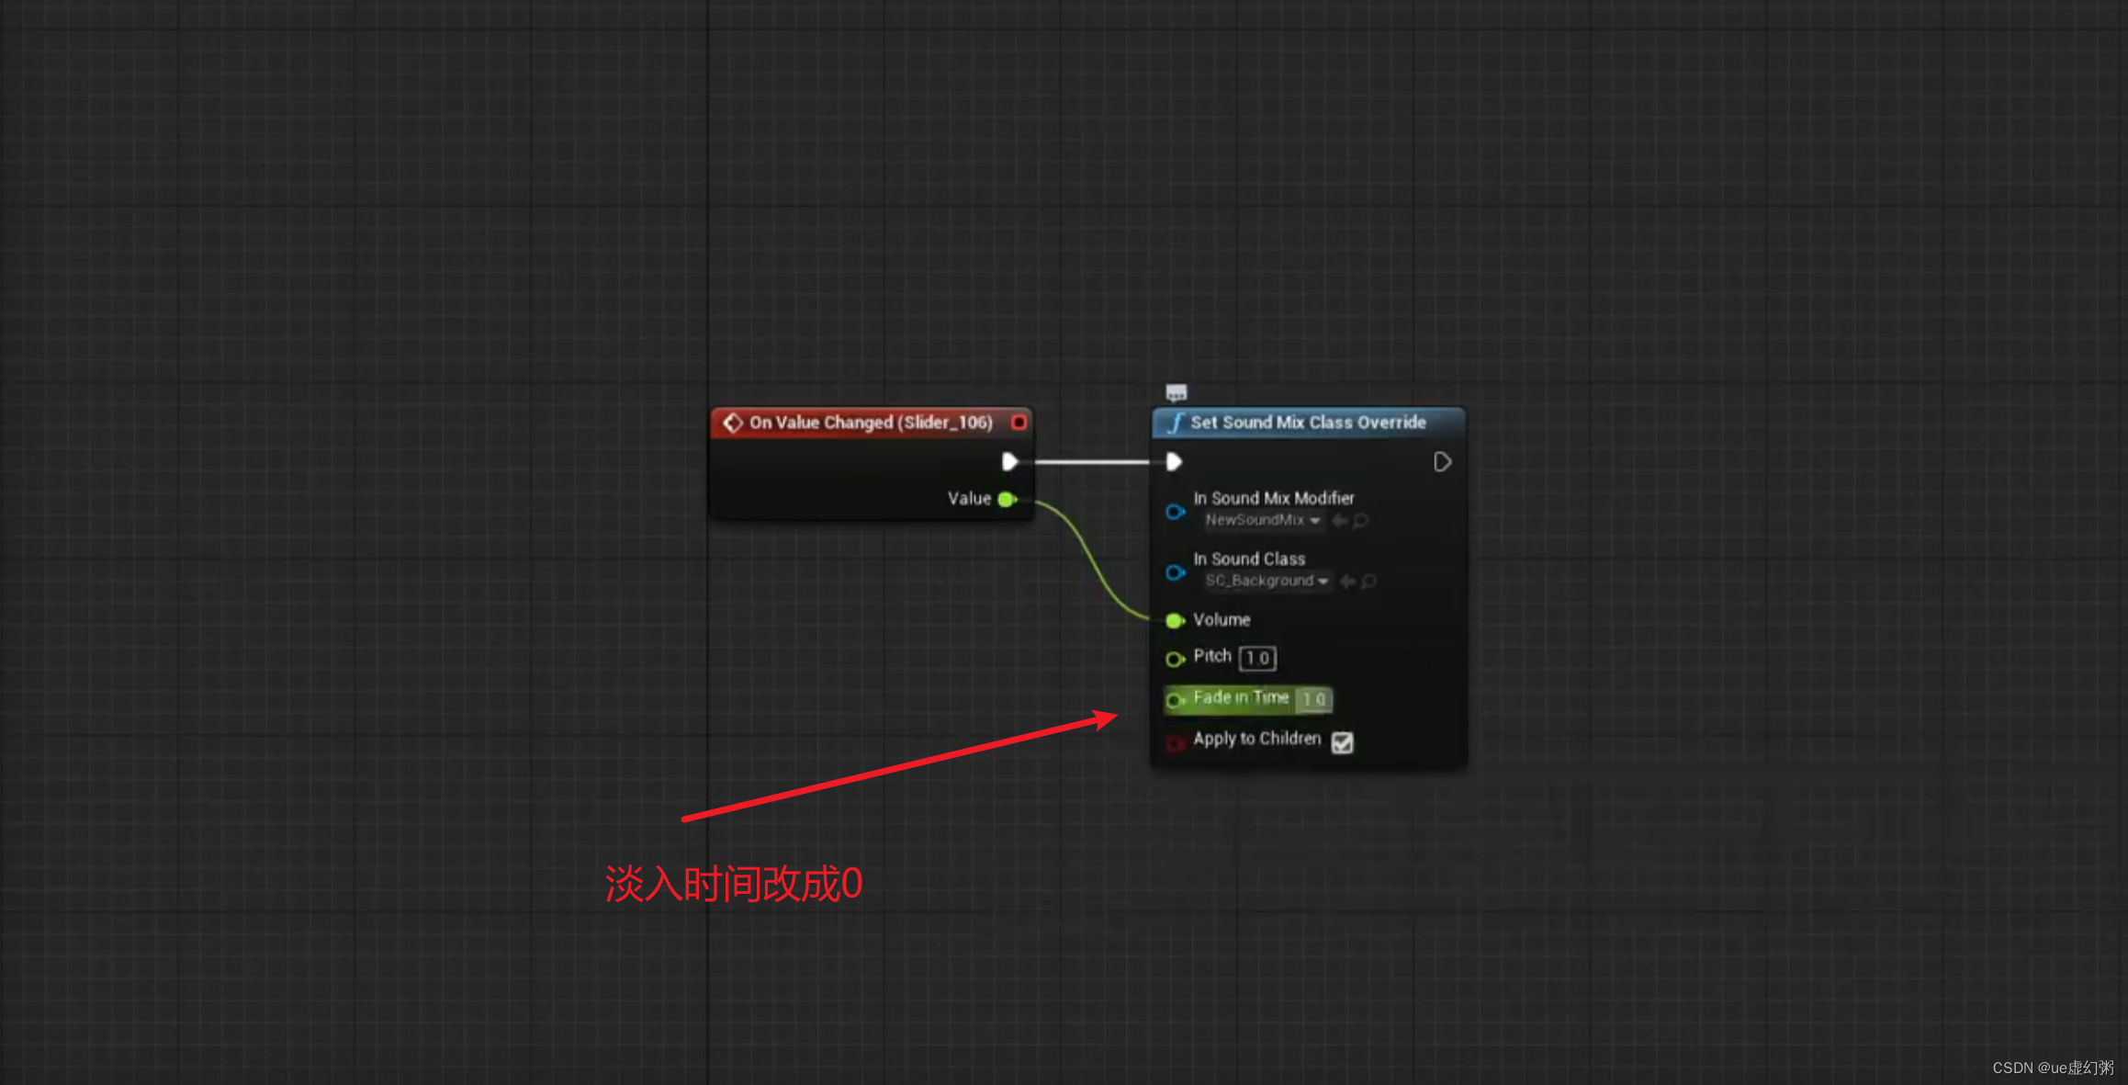Click the In Sound Mix Modifier pin
Image resolution: width=2128 pixels, height=1085 pixels.
(x=1175, y=512)
